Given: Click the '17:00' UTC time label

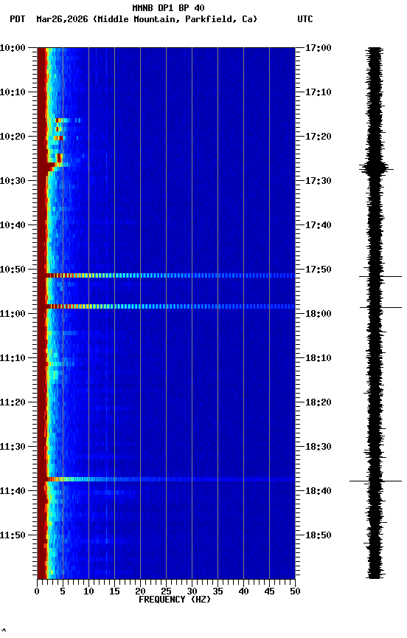Looking at the screenshot, I should tap(319, 48).
